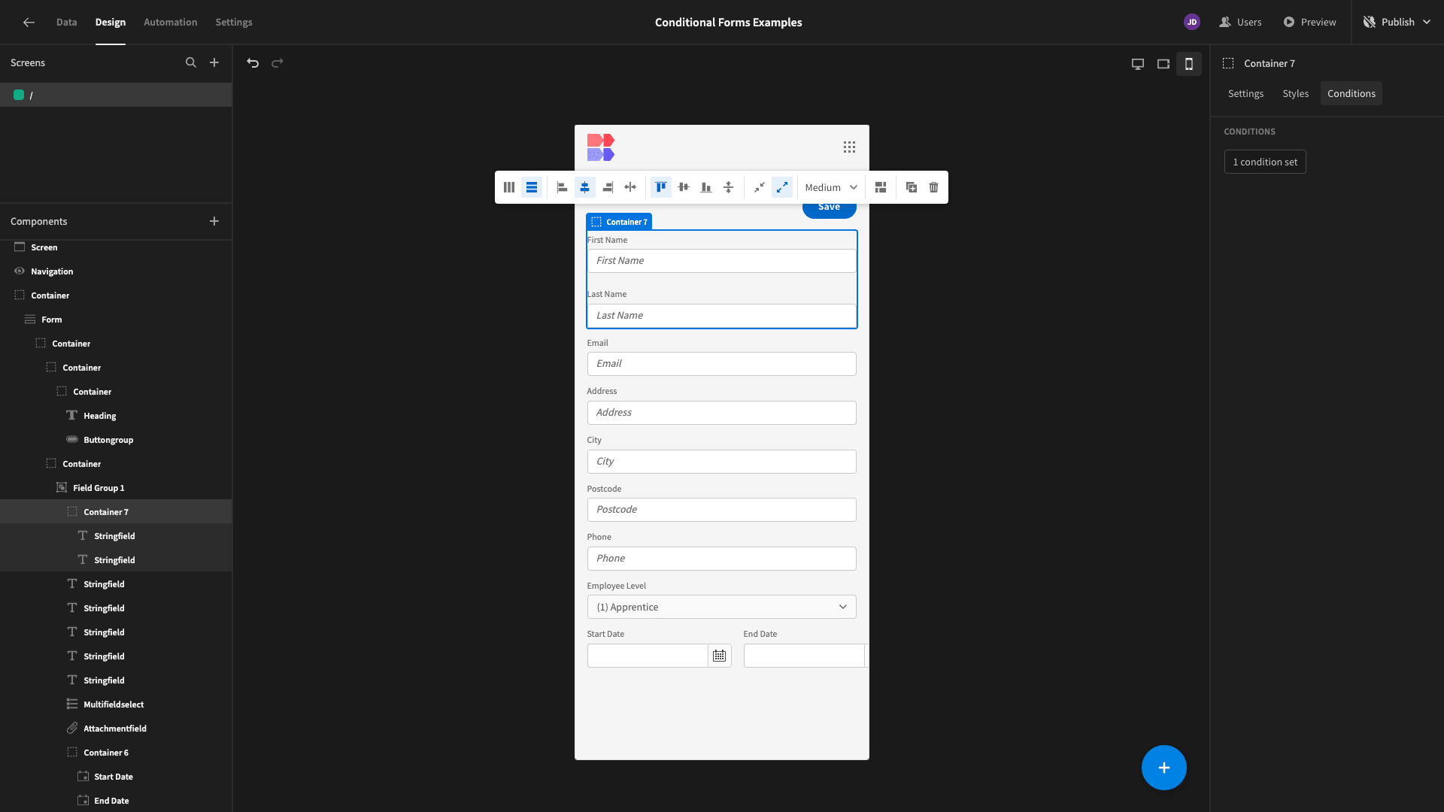
Task: Open the app navigation grid menu
Action: click(x=849, y=147)
